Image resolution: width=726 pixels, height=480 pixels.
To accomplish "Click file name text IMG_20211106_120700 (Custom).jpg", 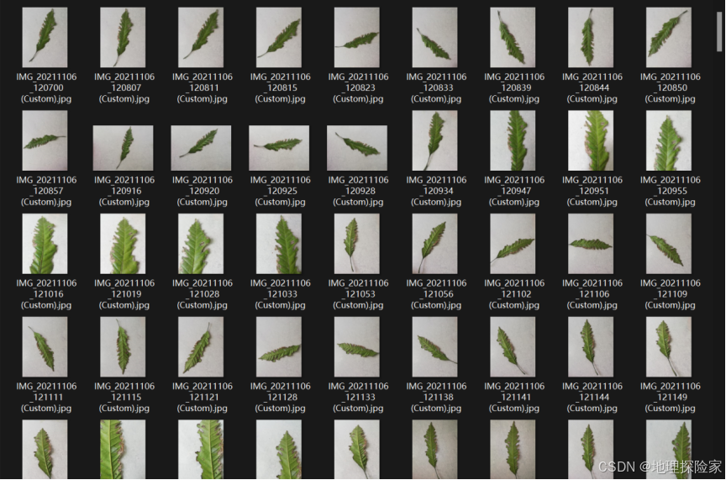I will click(46, 87).
